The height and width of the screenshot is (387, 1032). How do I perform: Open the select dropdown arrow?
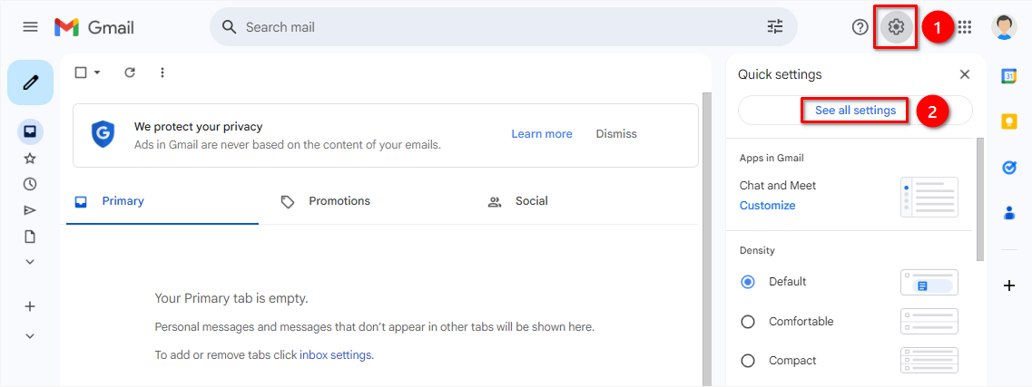(x=97, y=73)
